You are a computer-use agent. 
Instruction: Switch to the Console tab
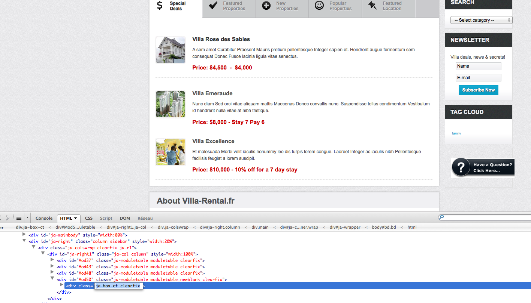point(44,218)
